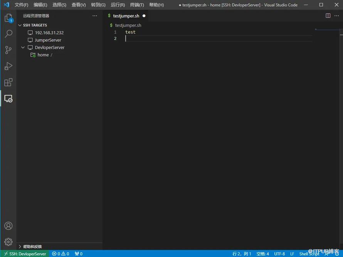343x257 pixels.
Task: Open the errors and warnings status item
Action: 61,254
